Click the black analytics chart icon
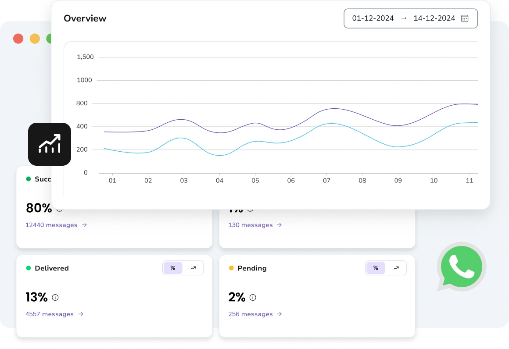509x349 pixels. pos(50,144)
